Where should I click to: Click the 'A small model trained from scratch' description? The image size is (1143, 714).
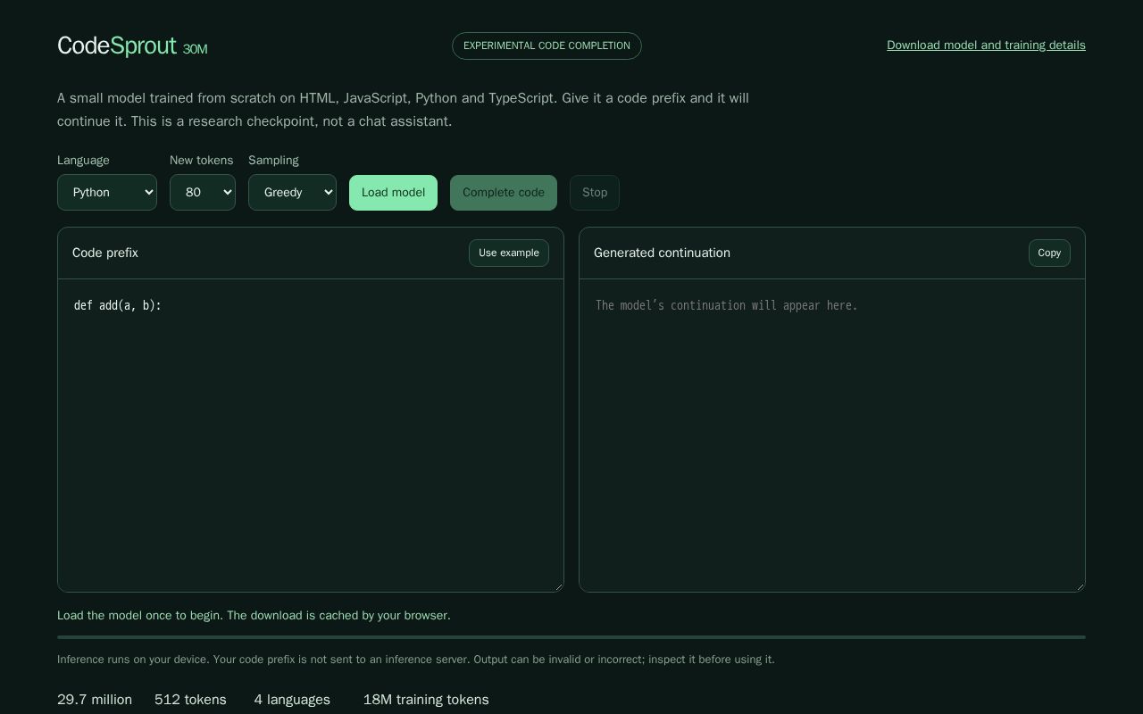click(x=403, y=110)
